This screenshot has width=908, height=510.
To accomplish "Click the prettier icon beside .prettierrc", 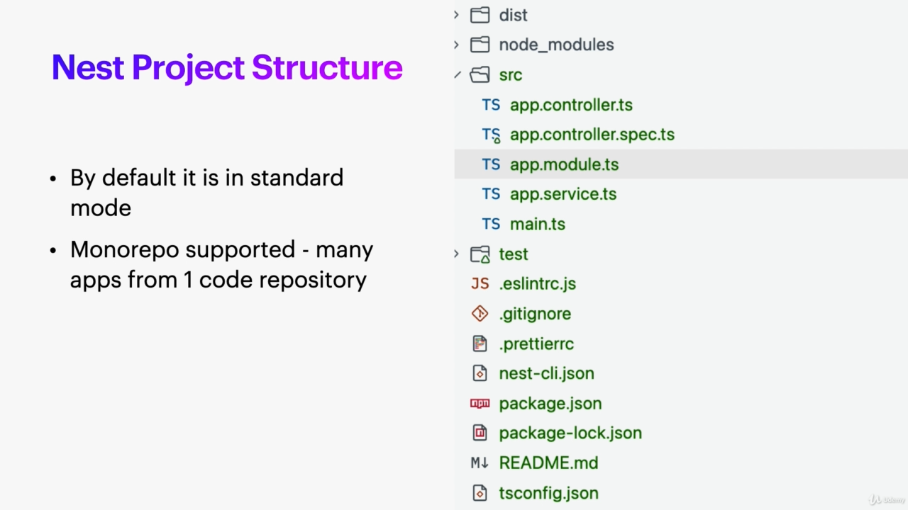I will [480, 344].
